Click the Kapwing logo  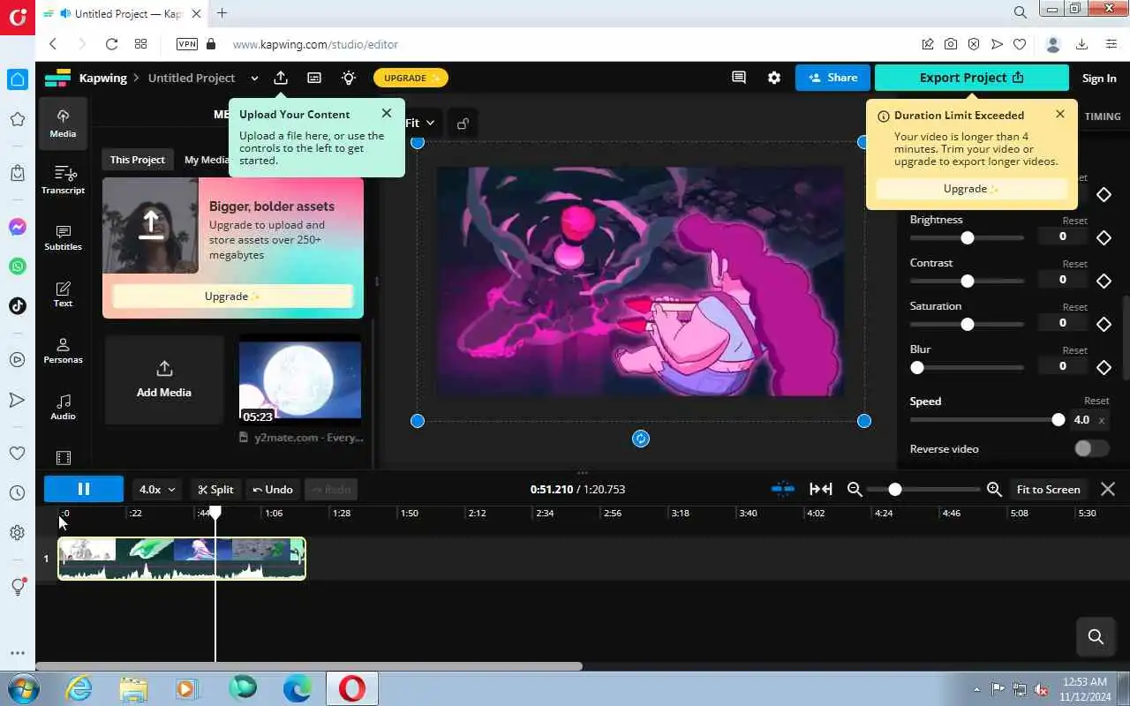(x=57, y=78)
